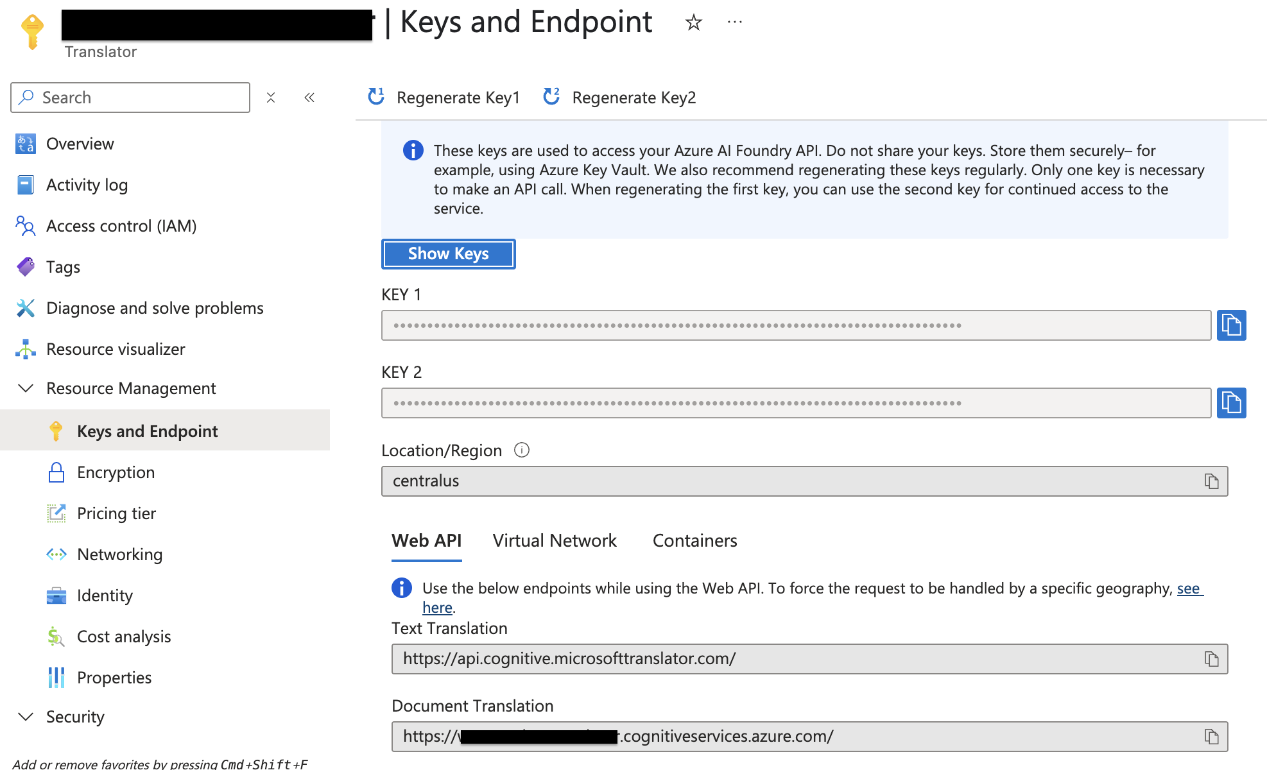Click the info icon in the keys notice banner
Screen dimensions: 1267x770
click(x=413, y=151)
